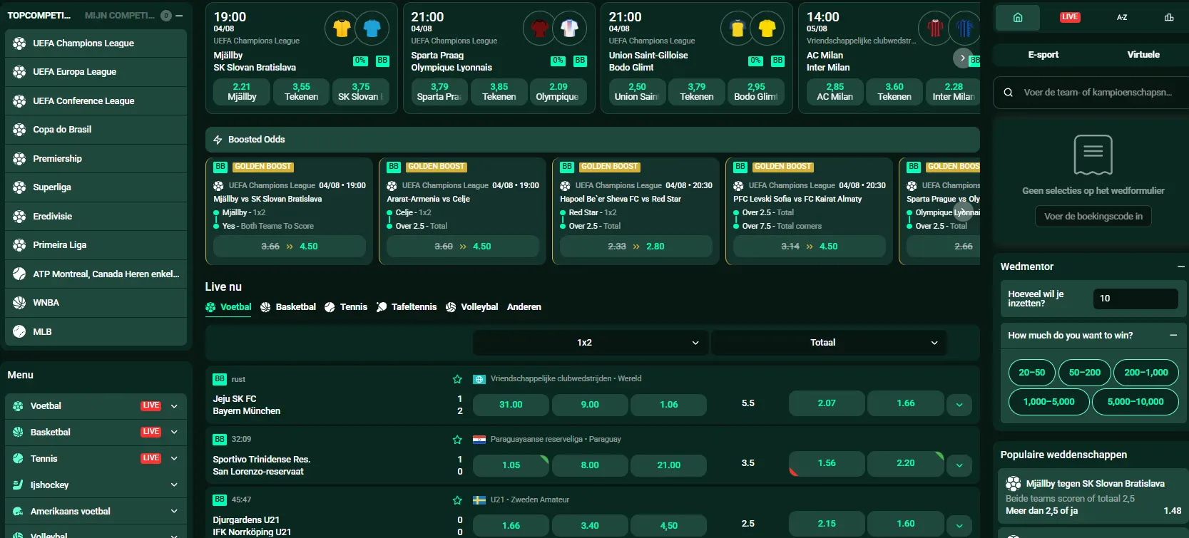1189x538 pixels.
Task: Open the Totaal market dropdown
Action: pos(829,343)
